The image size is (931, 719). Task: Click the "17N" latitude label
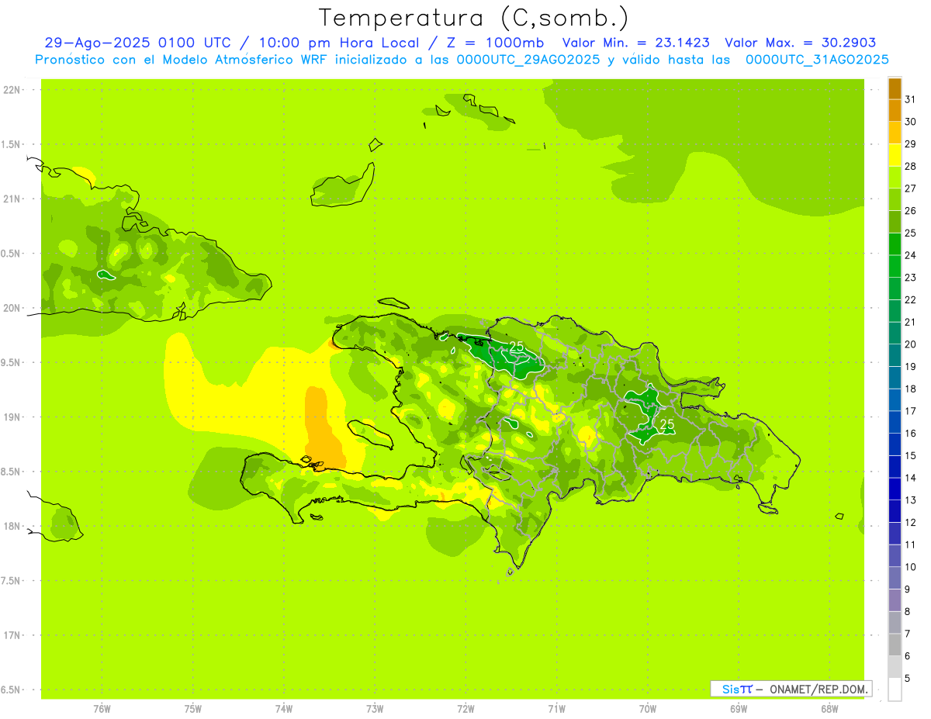click(x=12, y=635)
